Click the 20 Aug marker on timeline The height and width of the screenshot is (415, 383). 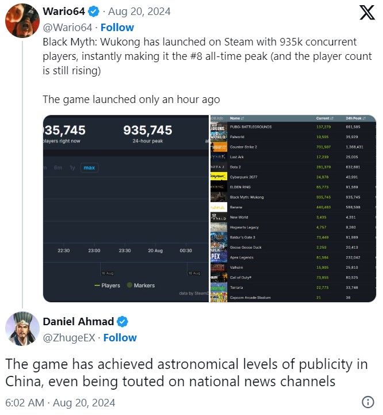155,250
